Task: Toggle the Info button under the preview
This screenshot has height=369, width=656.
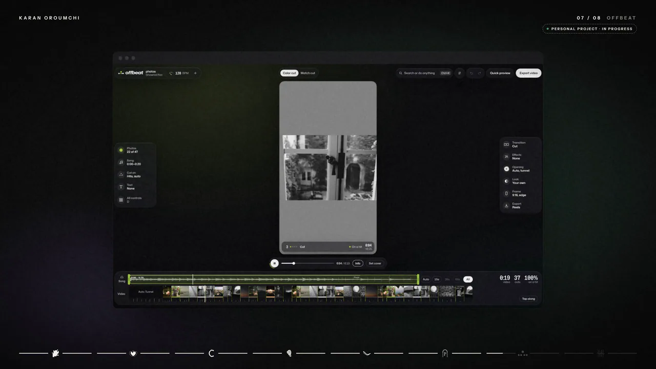Action: 358,263
